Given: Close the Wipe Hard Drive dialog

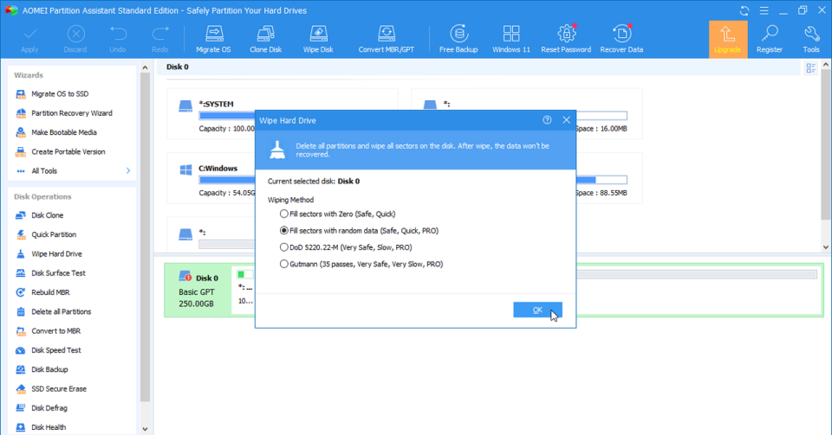Looking at the screenshot, I should pos(566,120).
